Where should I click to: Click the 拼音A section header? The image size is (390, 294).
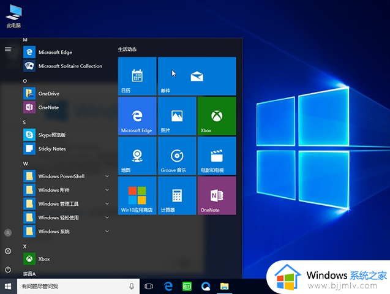pos(29,274)
